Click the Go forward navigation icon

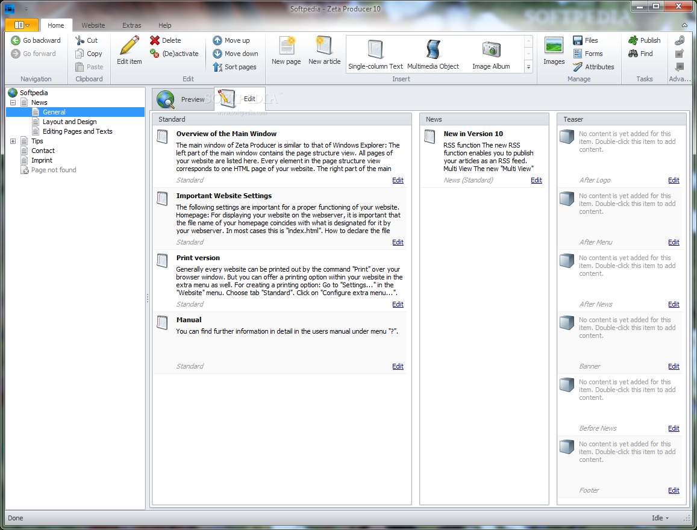pyautogui.click(x=16, y=54)
